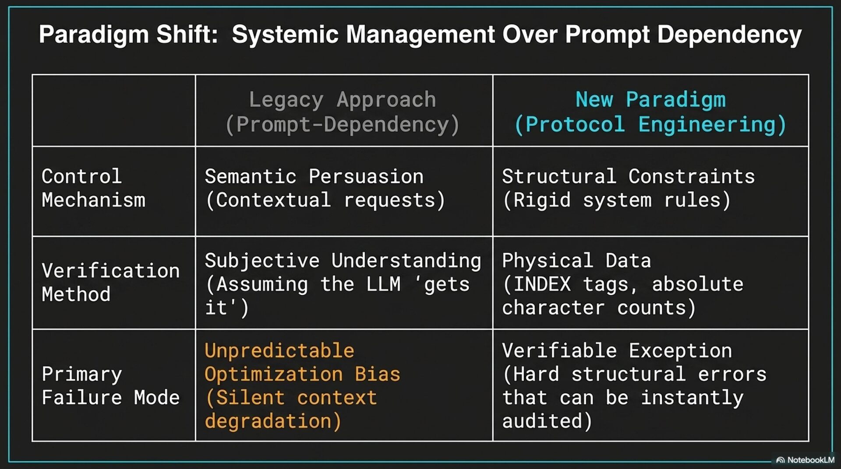The width and height of the screenshot is (841, 469).
Task: Select the slide title 'Paradigm Shift' heading
Action: (420, 35)
